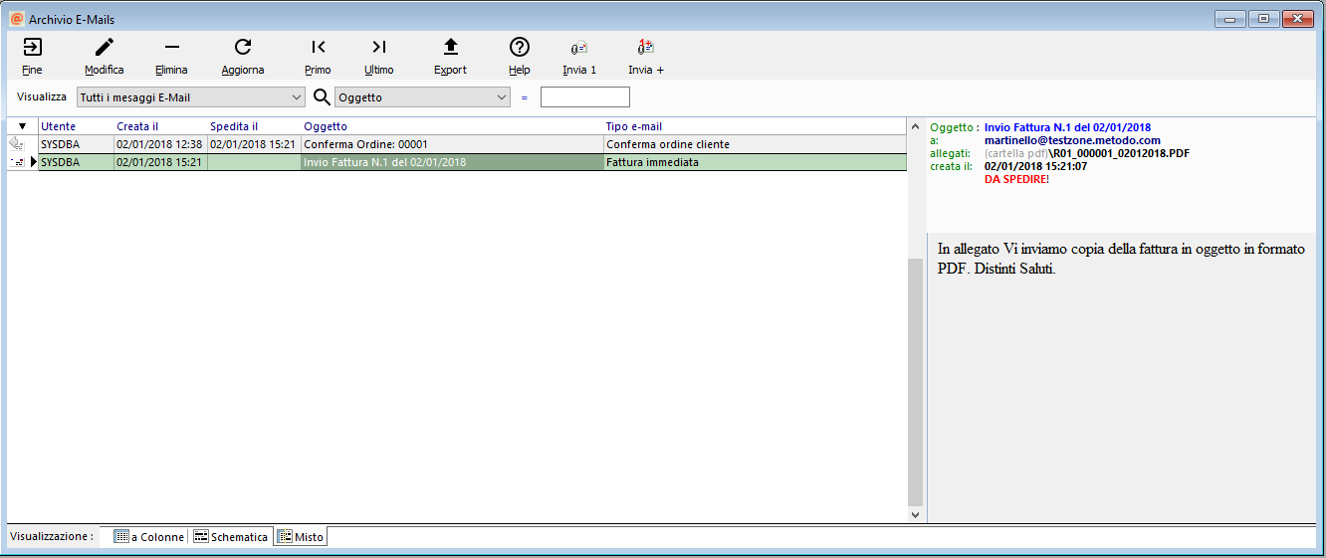Switch to Schematica view tab
Image resolution: width=1326 pixels, height=558 pixels.
(231, 537)
